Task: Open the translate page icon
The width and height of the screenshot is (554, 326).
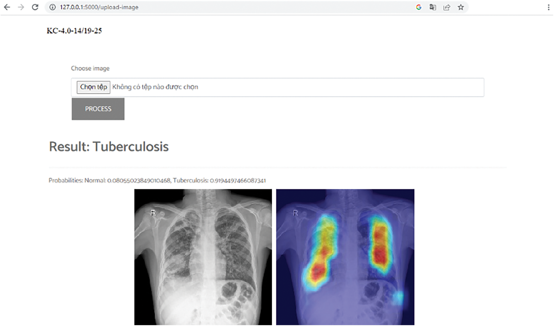Action: click(433, 7)
